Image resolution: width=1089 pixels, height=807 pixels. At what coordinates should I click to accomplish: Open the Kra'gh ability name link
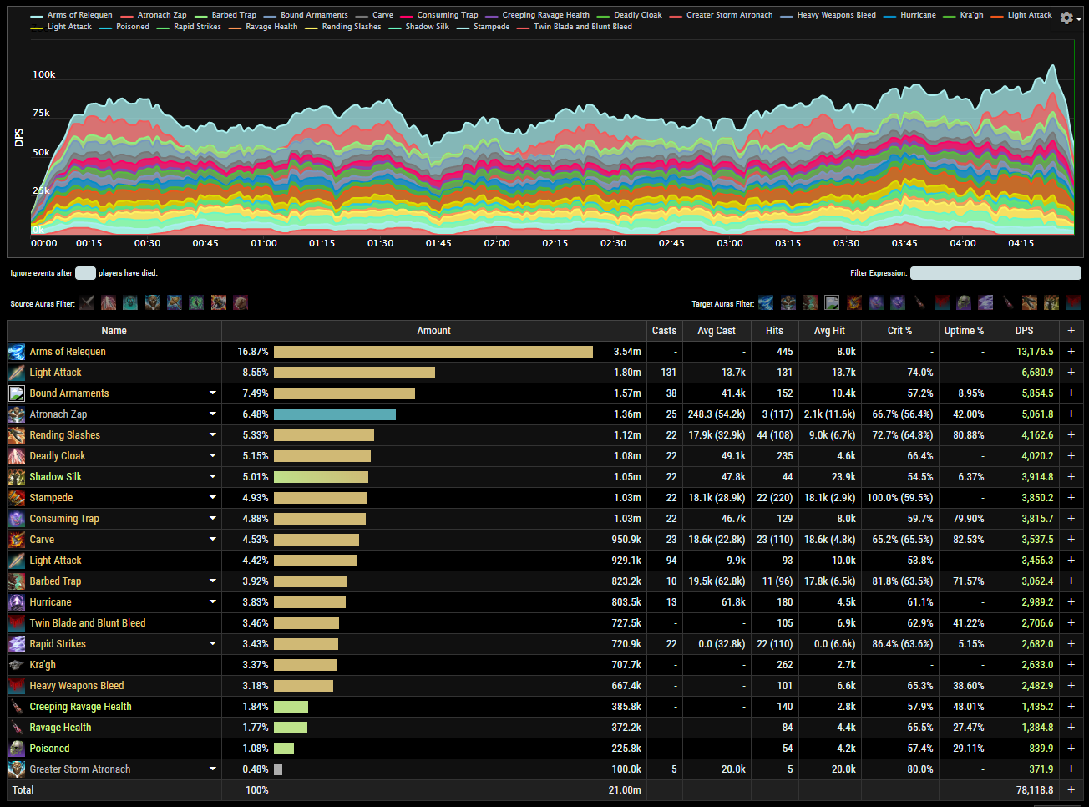pos(43,665)
